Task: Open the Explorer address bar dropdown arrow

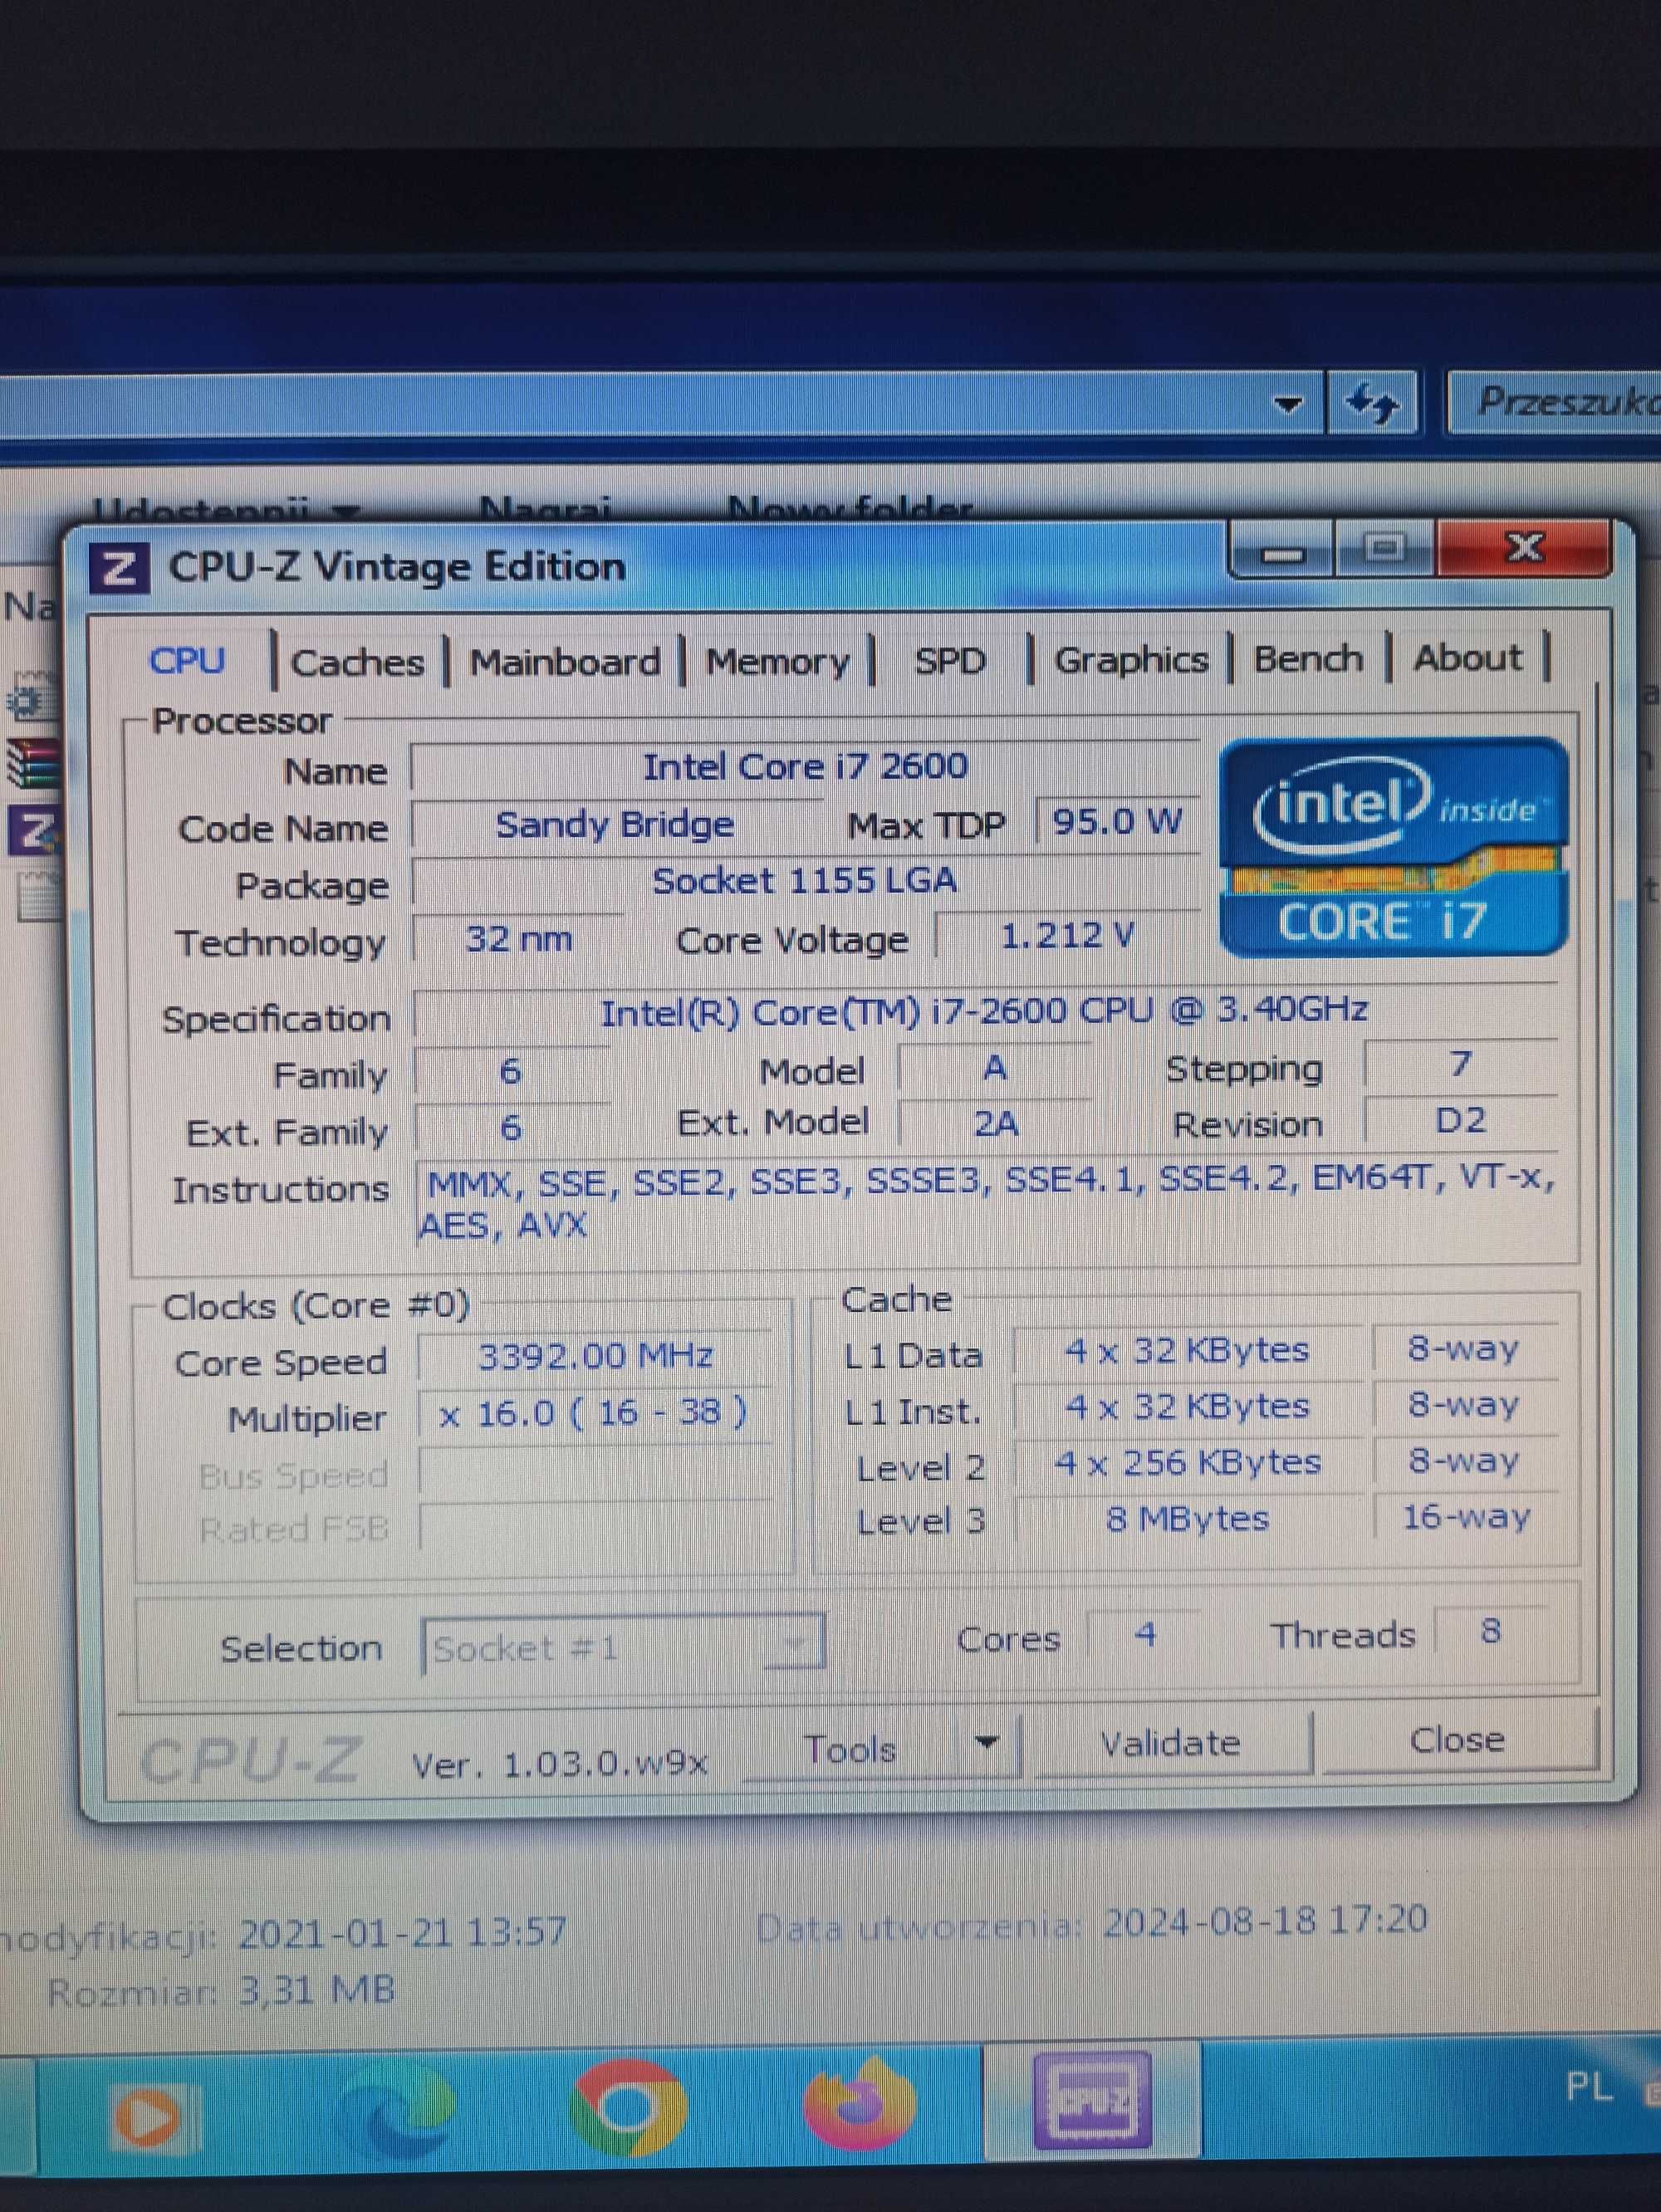Action: [1289, 405]
